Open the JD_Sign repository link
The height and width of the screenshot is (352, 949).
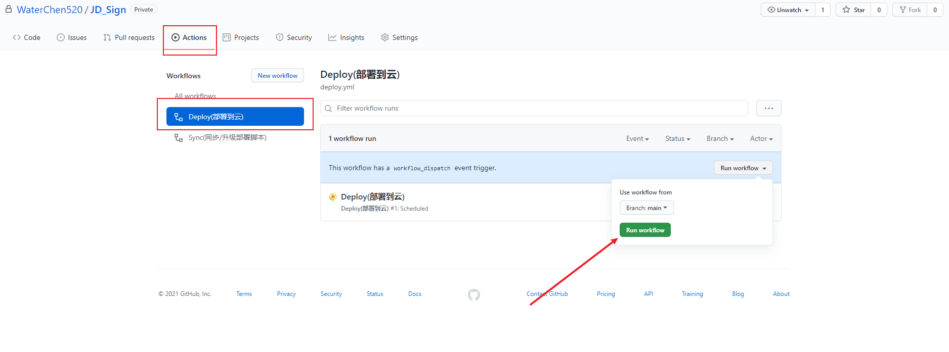(108, 10)
